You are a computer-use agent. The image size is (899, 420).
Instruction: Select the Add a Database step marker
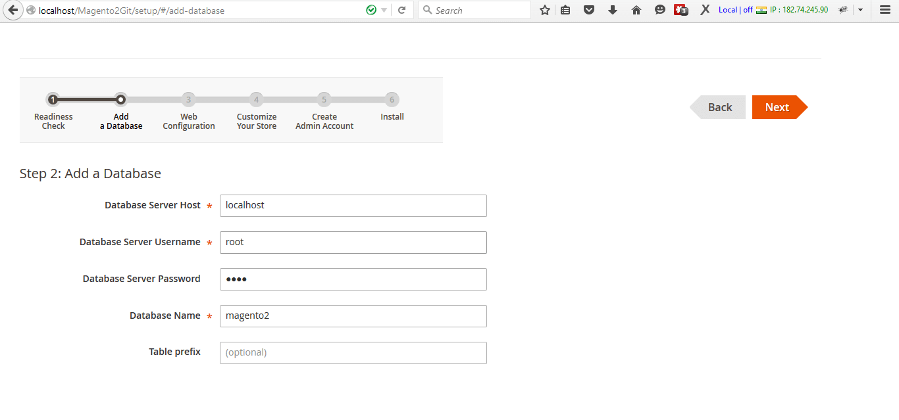point(120,100)
